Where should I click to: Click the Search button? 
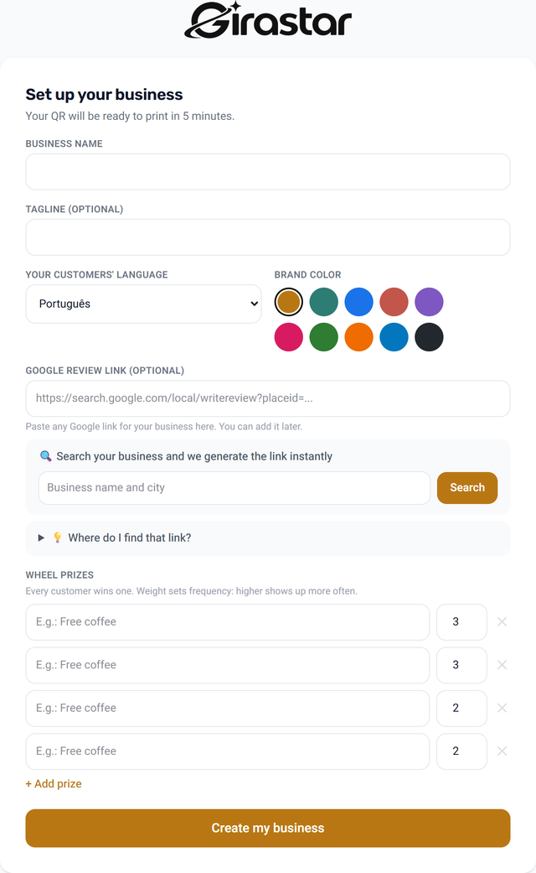(x=467, y=488)
